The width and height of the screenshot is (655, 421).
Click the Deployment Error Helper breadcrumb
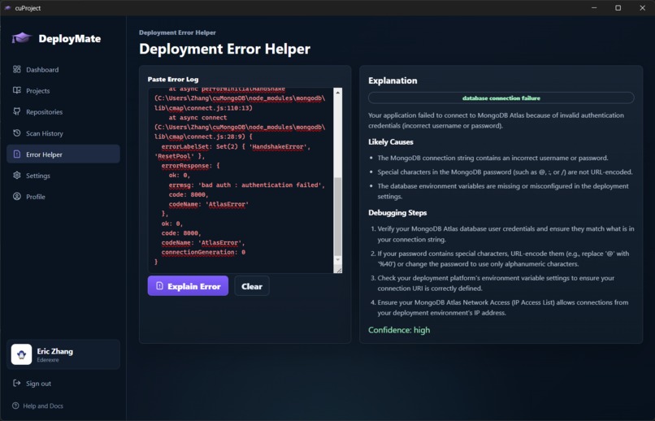(x=177, y=33)
